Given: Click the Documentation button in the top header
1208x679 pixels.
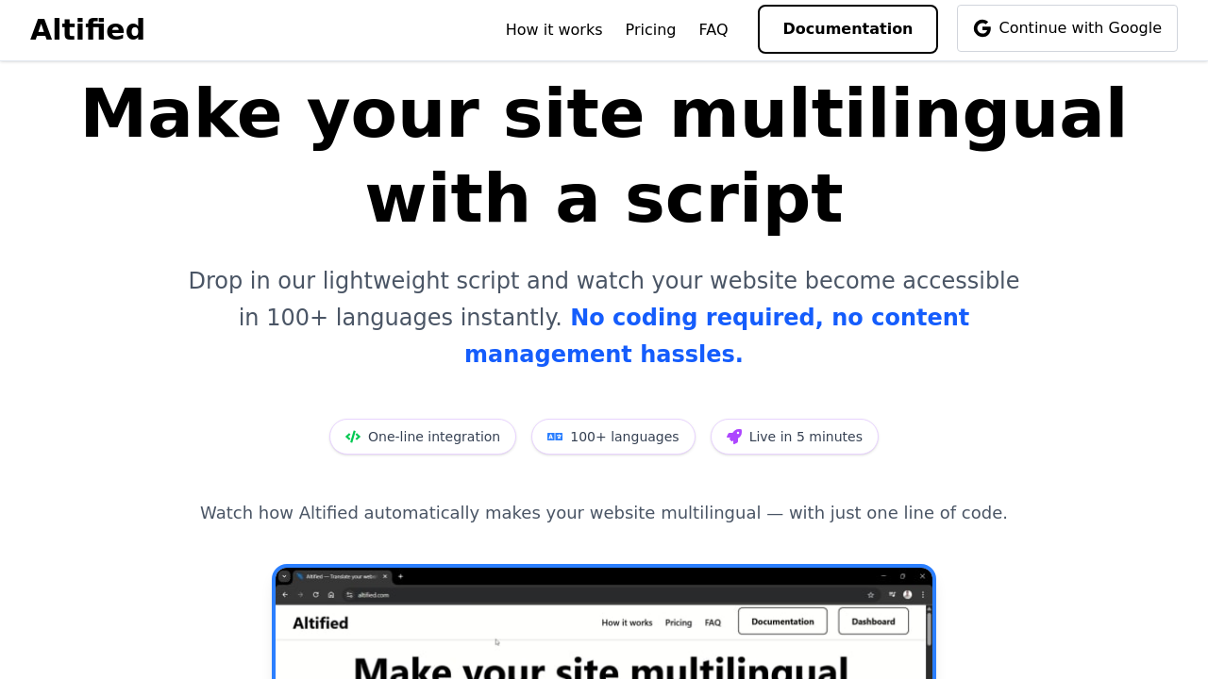Looking at the screenshot, I should [847, 29].
